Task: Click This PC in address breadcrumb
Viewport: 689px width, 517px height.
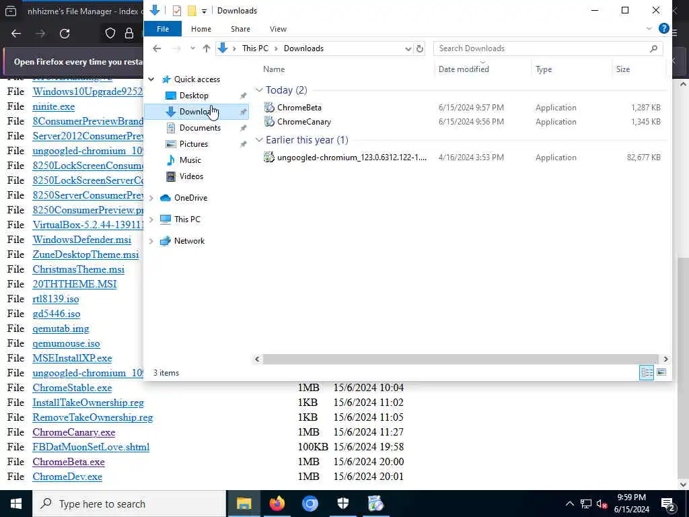Action: tap(255, 48)
